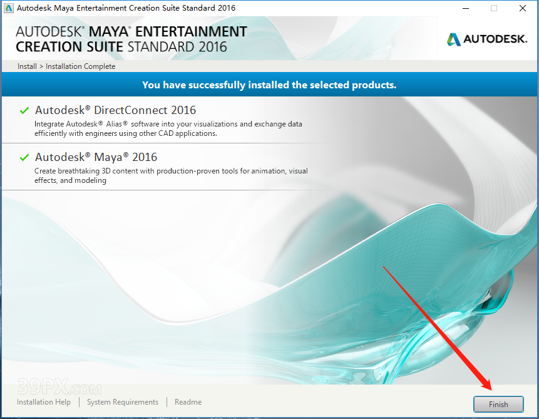Click the Autodesk logo in the header

[487, 39]
